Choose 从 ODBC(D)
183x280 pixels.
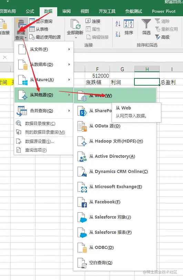[115, 247]
